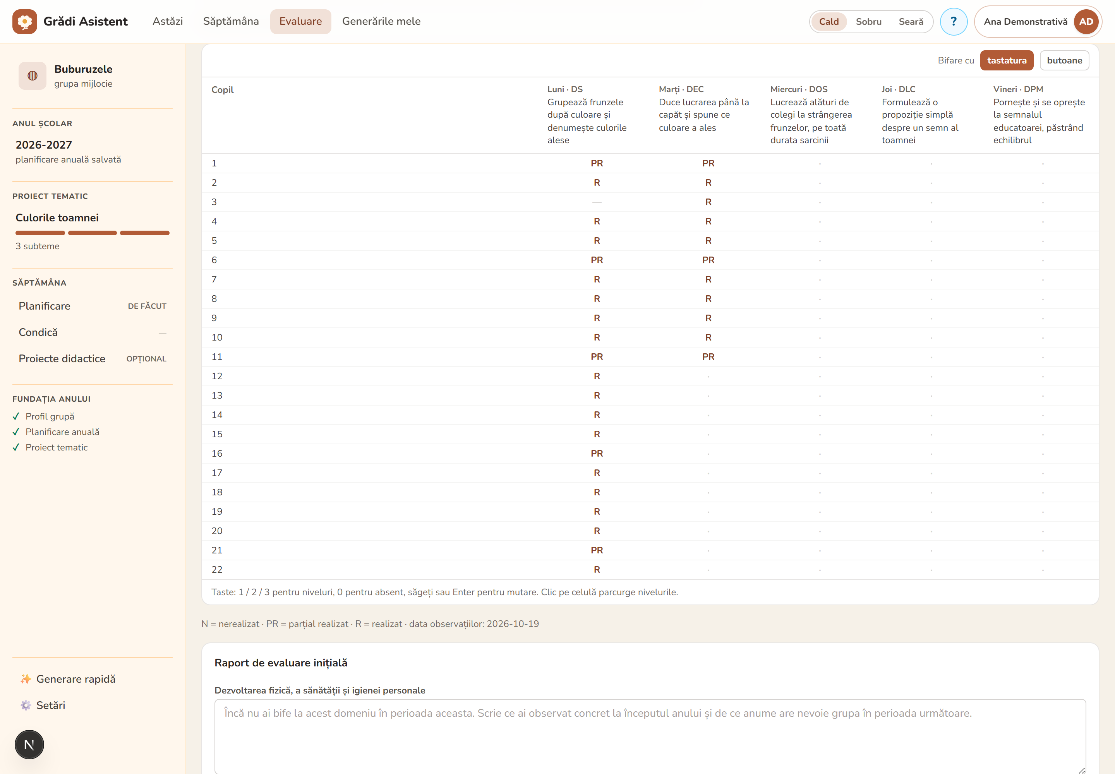Image resolution: width=1115 pixels, height=774 pixels.
Task: Open the Evaluare tab
Action: tap(300, 21)
